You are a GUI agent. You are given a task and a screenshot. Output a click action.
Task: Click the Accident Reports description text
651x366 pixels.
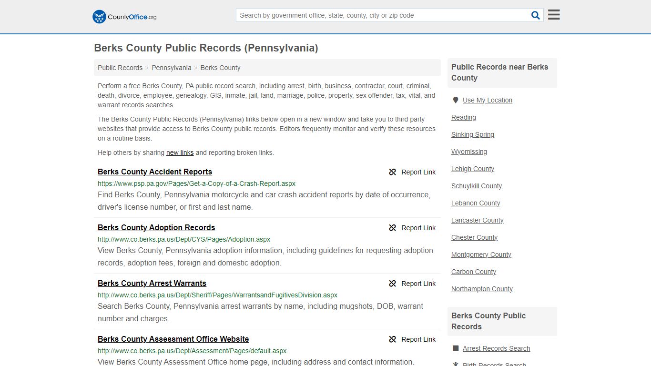point(264,201)
